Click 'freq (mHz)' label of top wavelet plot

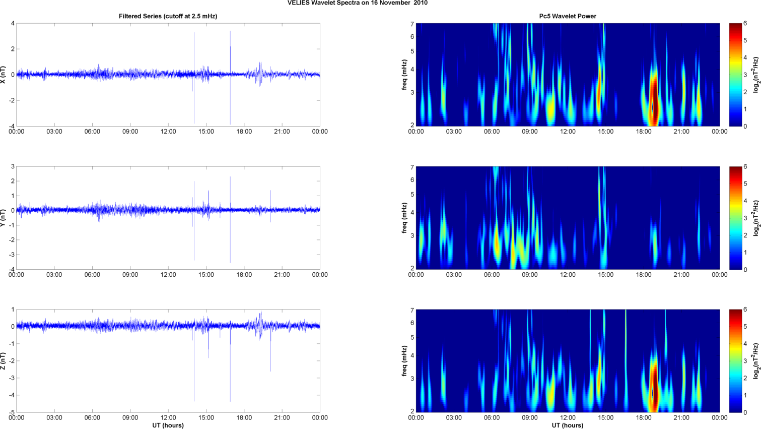tap(404, 75)
